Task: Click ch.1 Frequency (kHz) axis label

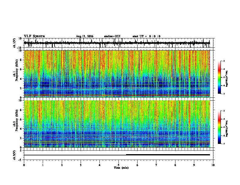Action: [17, 73]
